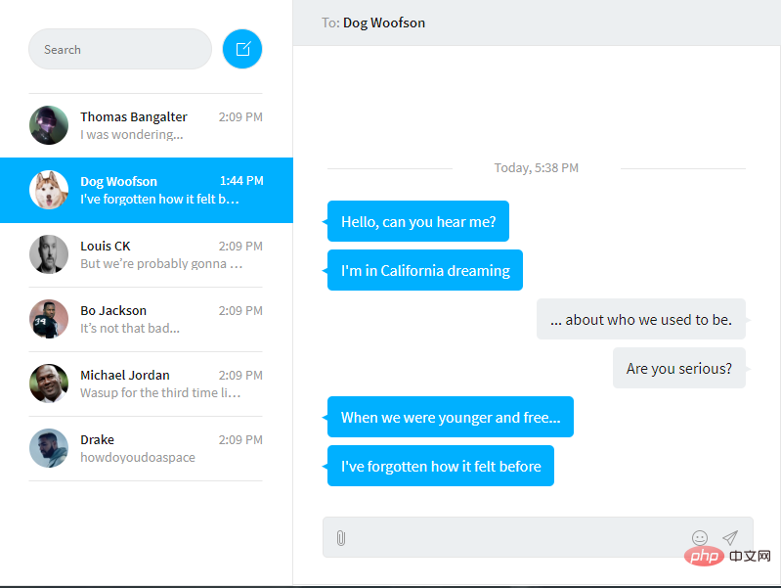Click the 'Are you serious?' reply bubble
The image size is (781, 588).
tap(679, 368)
